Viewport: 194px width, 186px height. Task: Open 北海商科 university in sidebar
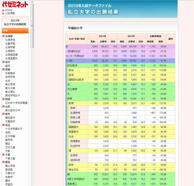pos(10,51)
